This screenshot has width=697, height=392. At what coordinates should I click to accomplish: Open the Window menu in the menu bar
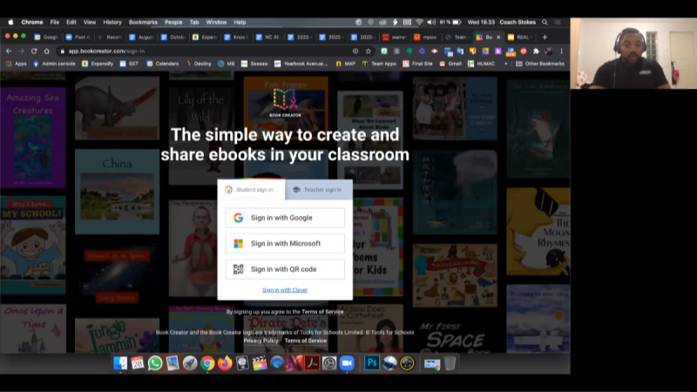coord(216,23)
